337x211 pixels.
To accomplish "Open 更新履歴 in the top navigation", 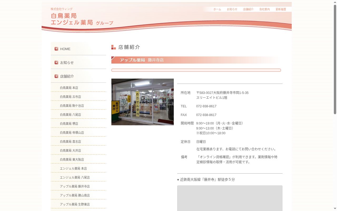I will click(281, 9).
